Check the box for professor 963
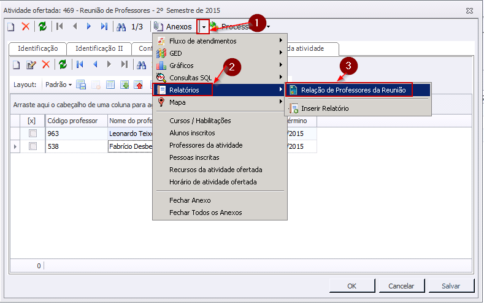 point(33,133)
